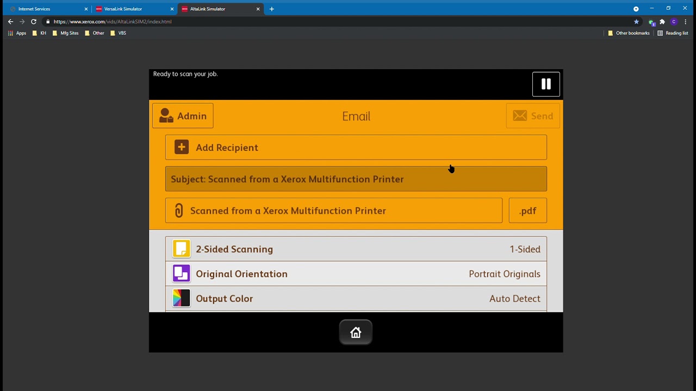Close the AltaLink Simulator tab
Screen dimensions: 696x391
coord(258,9)
